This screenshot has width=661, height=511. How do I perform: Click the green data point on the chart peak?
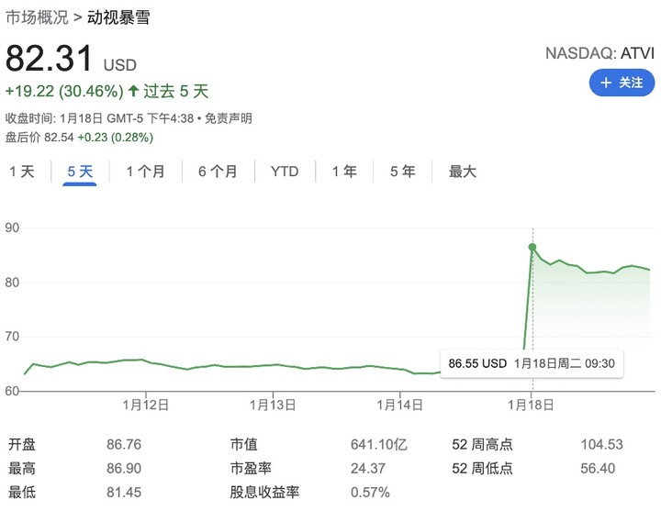pyautogui.click(x=532, y=247)
